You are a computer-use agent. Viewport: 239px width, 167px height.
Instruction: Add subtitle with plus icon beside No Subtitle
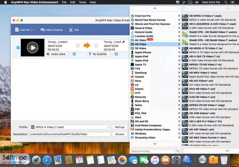coord(116,54)
